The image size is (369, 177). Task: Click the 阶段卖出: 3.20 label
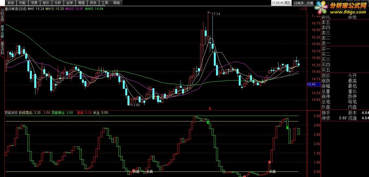coord(30,113)
